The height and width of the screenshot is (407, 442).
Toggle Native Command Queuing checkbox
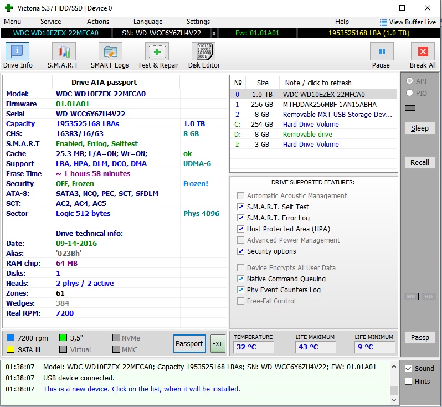pos(240,279)
